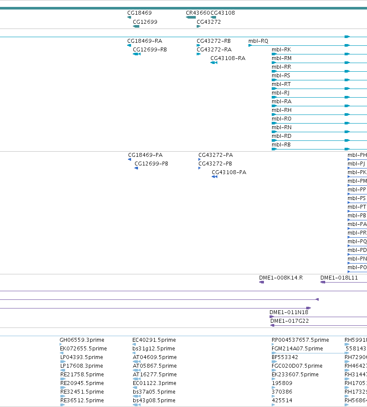Viewport: 367px width, 407px height.
Task: Select the CG12699-RB transcript label
Action: [150, 49]
